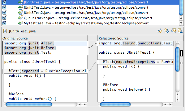The width and height of the screenshot is (185, 111).
Task: Click 'import org.testng.annotations.Test' in Refactored Source
Action: click(x=135, y=43)
